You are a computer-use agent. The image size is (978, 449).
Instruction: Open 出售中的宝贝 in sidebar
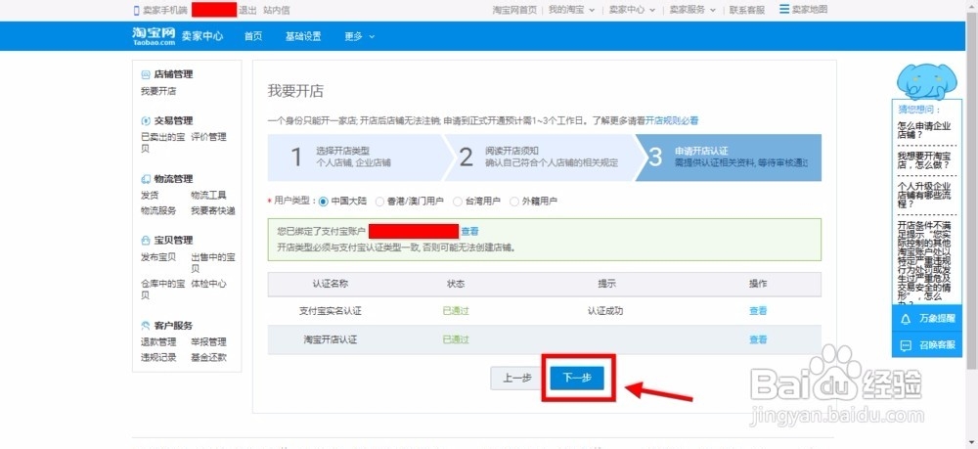coord(212,262)
